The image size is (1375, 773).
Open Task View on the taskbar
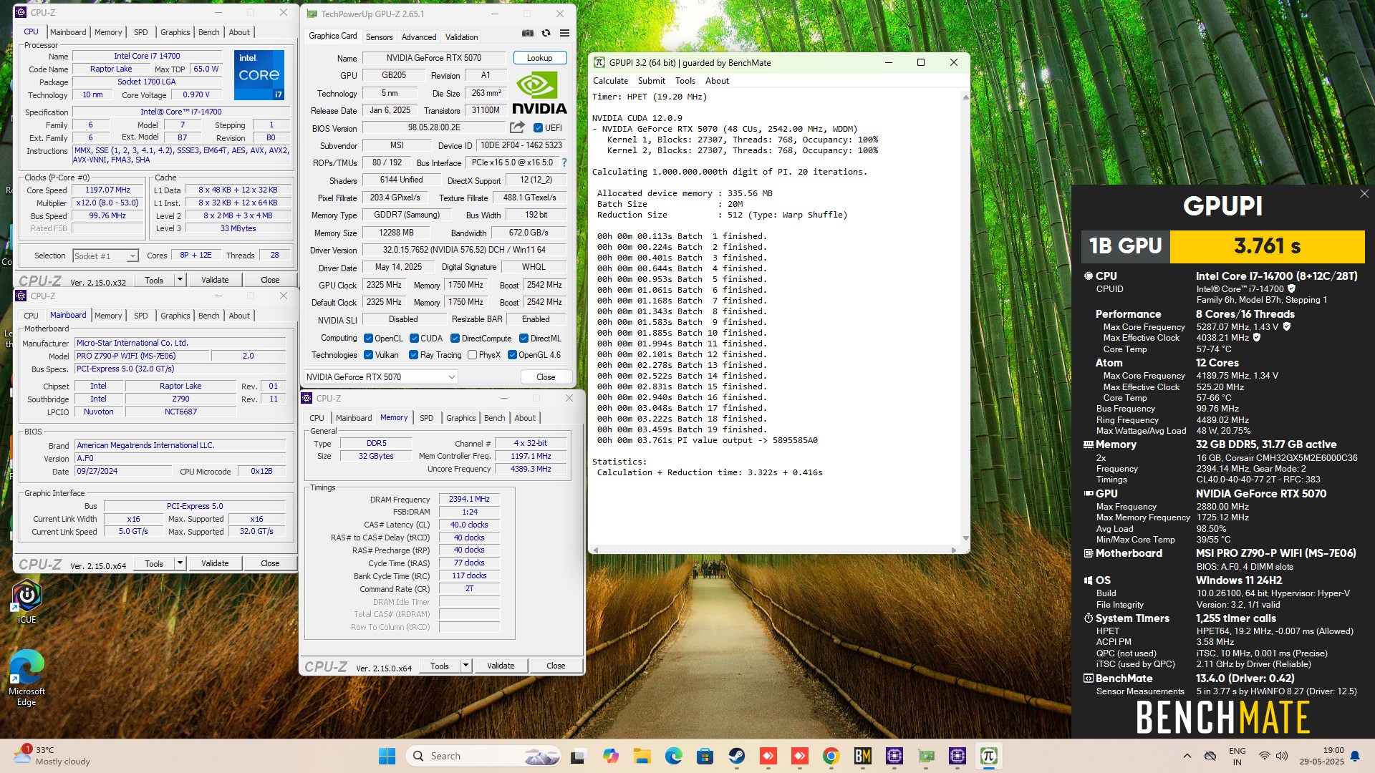click(x=578, y=756)
